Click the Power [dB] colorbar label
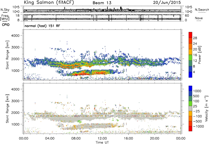The height and width of the screenshot is (144, 209). click(199, 55)
